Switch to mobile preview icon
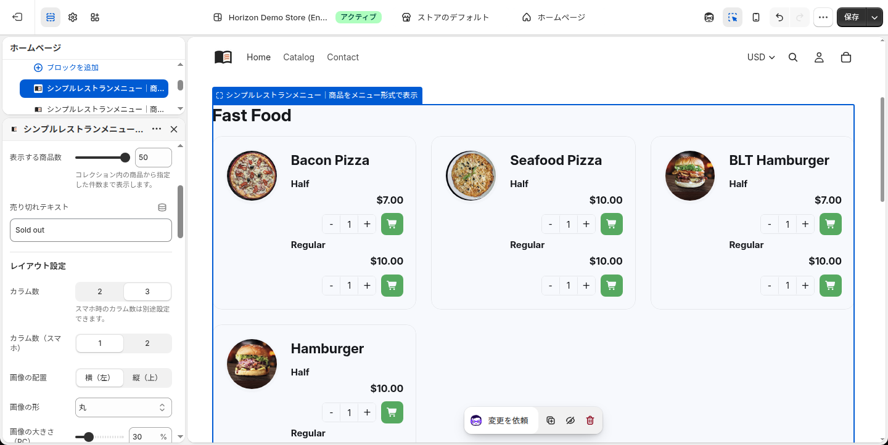Image resolution: width=888 pixels, height=445 pixels. (x=756, y=17)
